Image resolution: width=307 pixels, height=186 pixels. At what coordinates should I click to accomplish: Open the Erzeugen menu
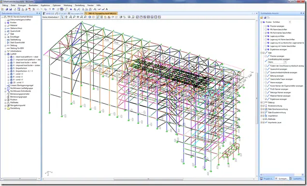[22, 5]
